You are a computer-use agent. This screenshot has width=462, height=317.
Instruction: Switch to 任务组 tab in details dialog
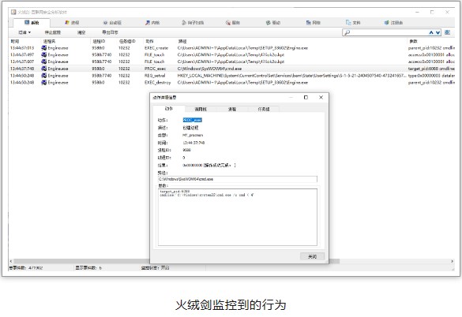click(264, 109)
